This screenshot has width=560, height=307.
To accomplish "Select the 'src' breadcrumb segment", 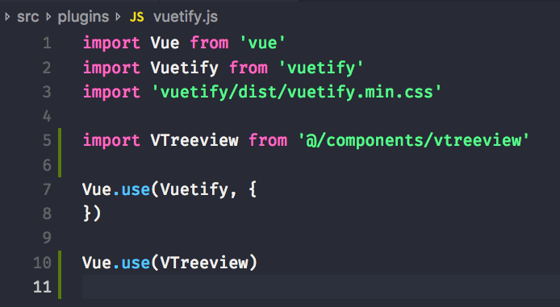I will pyautogui.click(x=28, y=17).
